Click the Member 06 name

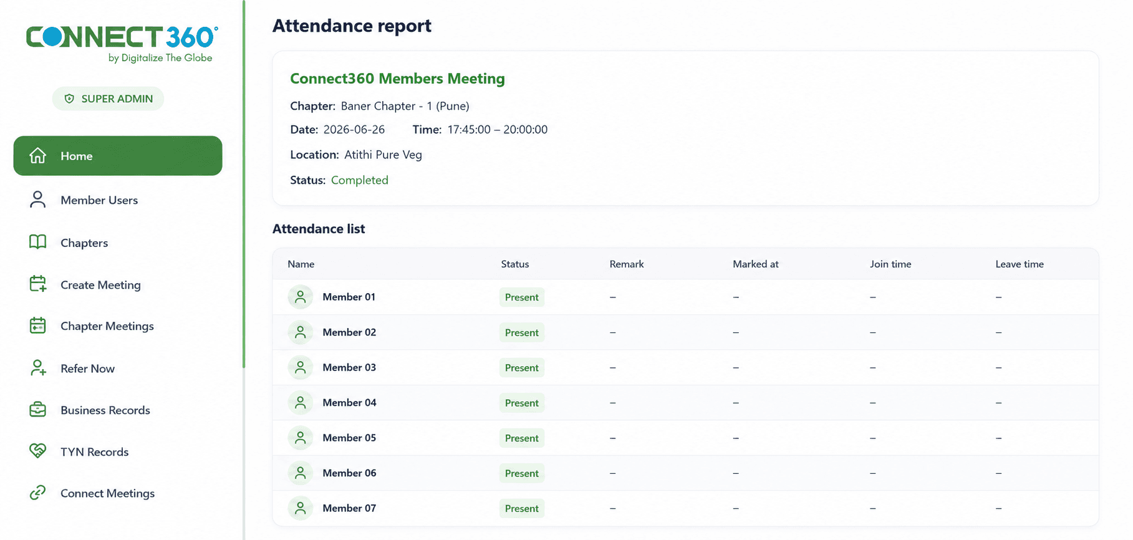(x=349, y=473)
